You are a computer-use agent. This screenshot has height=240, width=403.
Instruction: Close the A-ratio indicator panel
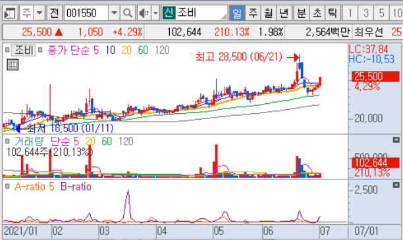point(396,185)
